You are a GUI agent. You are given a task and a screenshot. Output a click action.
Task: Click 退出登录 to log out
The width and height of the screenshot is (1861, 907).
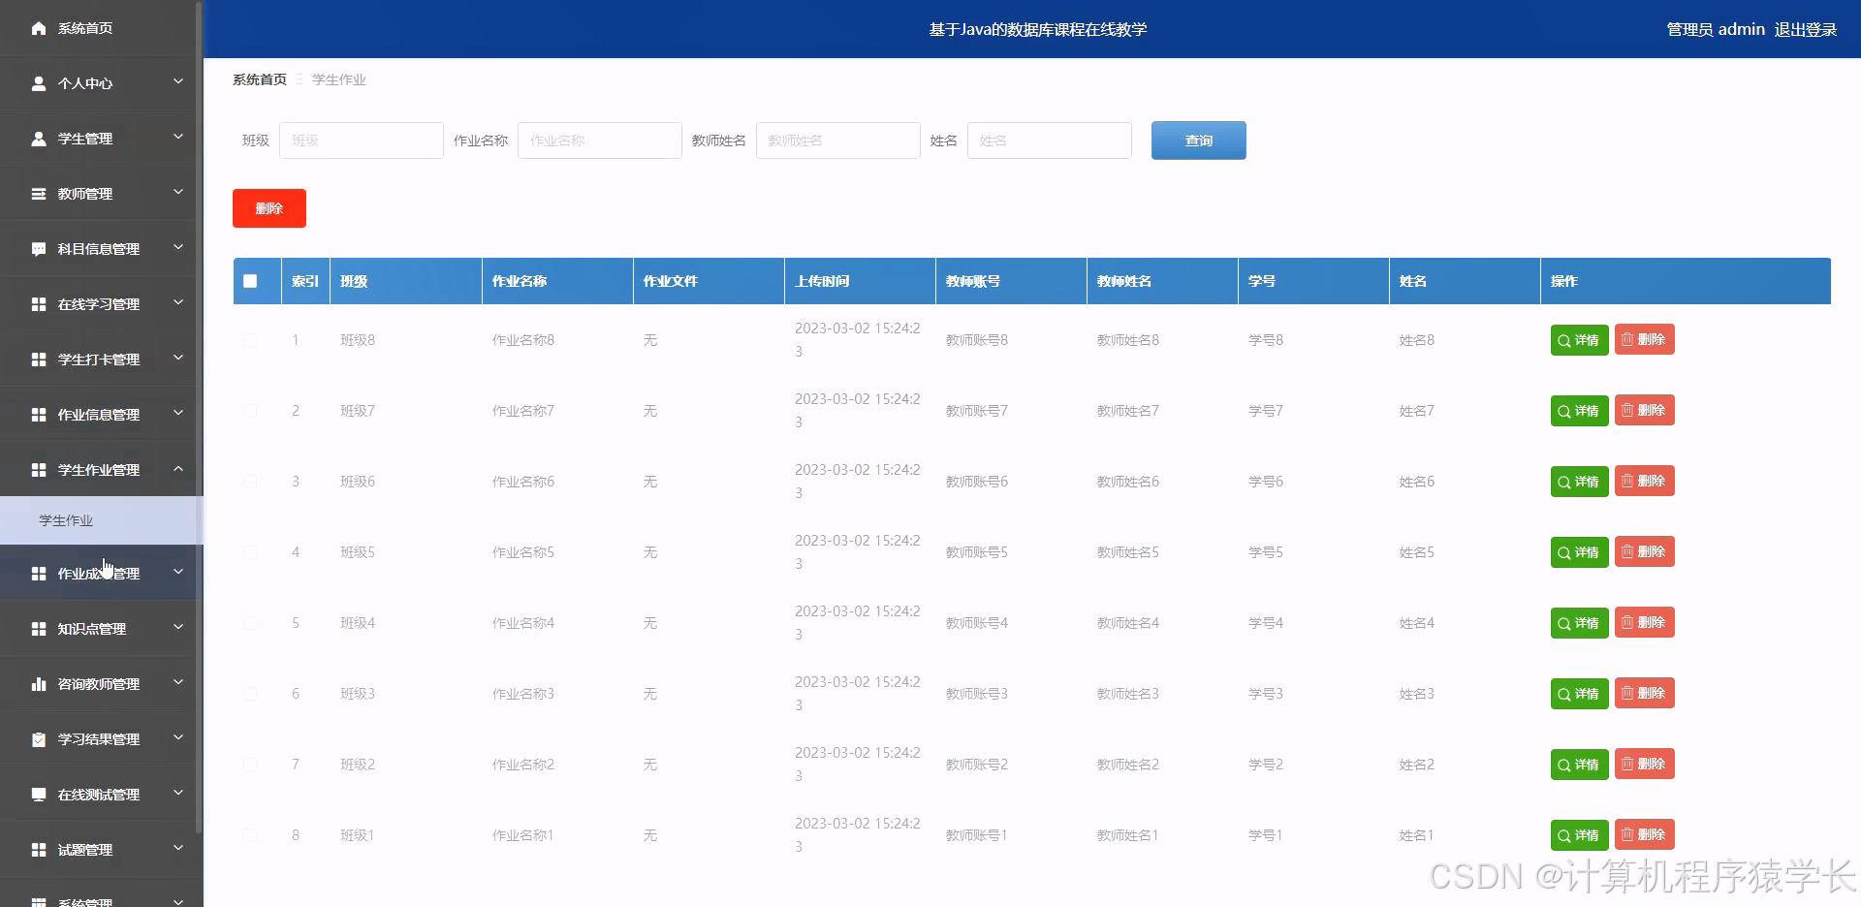pos(1804,28)
